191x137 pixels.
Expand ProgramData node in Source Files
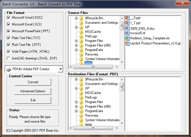[76, 50]
